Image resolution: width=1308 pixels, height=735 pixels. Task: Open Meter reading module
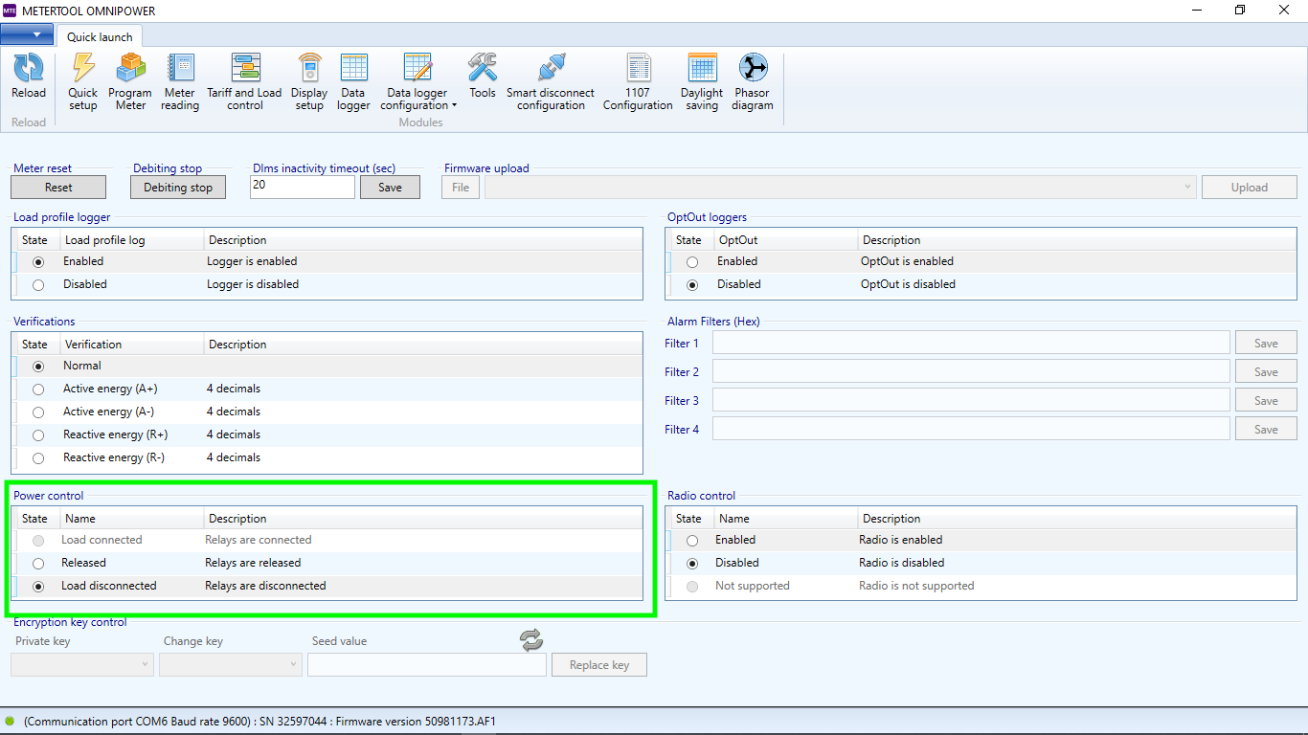[180, 82]
